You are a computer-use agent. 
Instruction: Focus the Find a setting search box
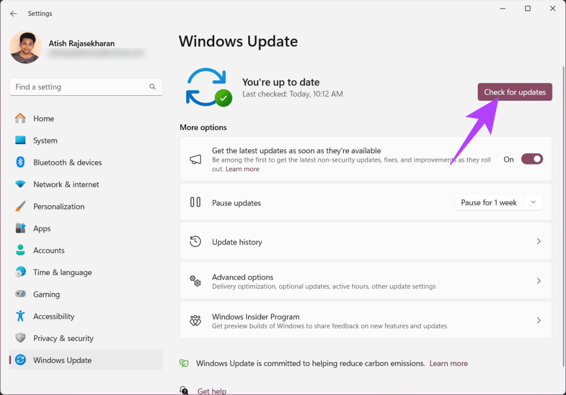tap(79, 87)
